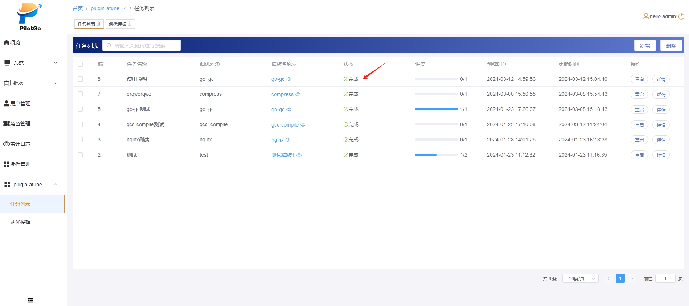Check the box for task gcc-compile测试
Image resolution: width=689 pixels, height=306 pixels.
pyautogui.click(x=80, y=124)
